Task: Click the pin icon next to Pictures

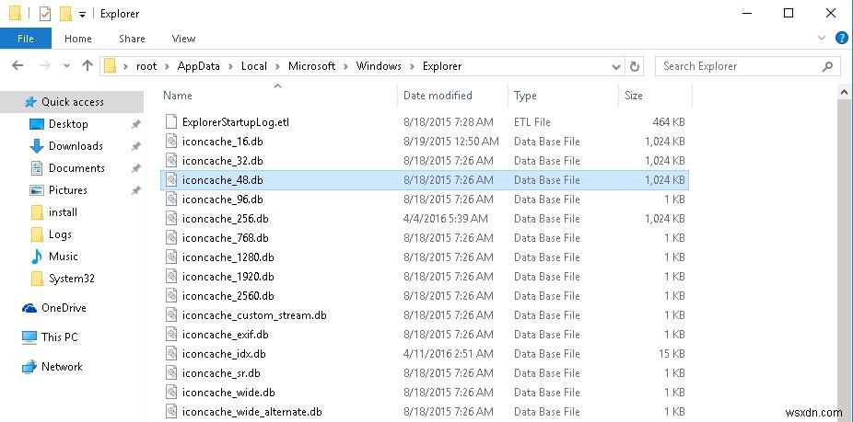Action: pyautogui.click(x=135, y=190)
